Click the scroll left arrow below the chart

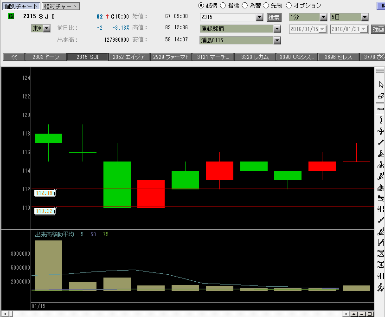pos(5,314)
